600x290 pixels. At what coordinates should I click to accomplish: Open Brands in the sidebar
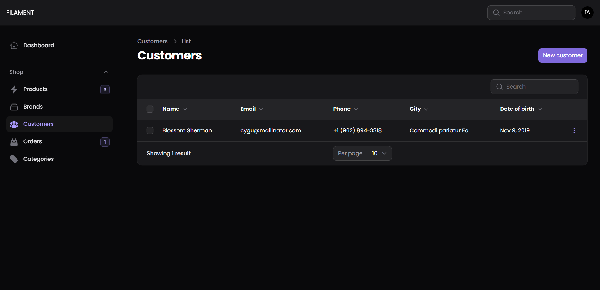point(59,107)
